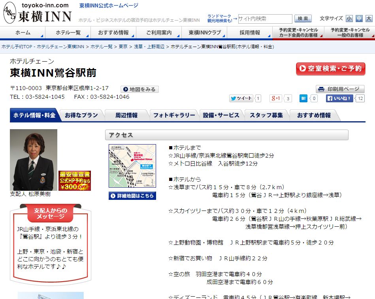Open the おすすめ情報 navigation menu
This screenshot has width=375, height=299.
tap(113, 32)
